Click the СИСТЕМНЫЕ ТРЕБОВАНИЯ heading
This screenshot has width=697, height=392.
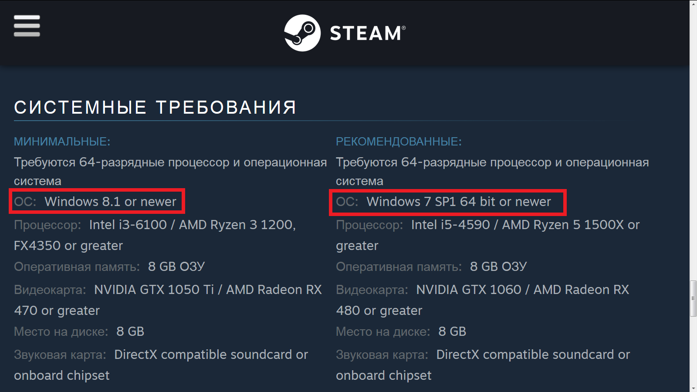click(155, 107)
